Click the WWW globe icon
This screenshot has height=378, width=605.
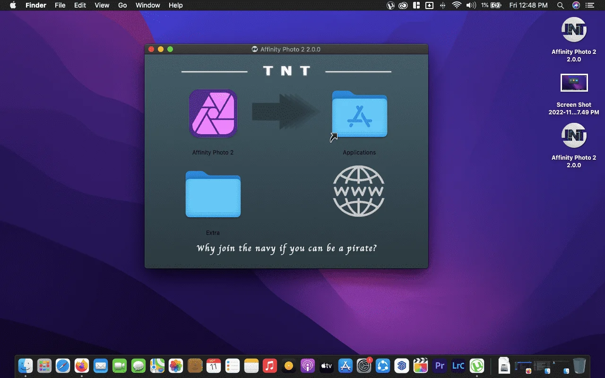[x=359, y=191]
